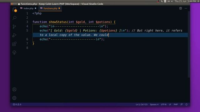Open the Explorer view in activity bar
This screenshot has width=200, height=112.
point(14,10)
